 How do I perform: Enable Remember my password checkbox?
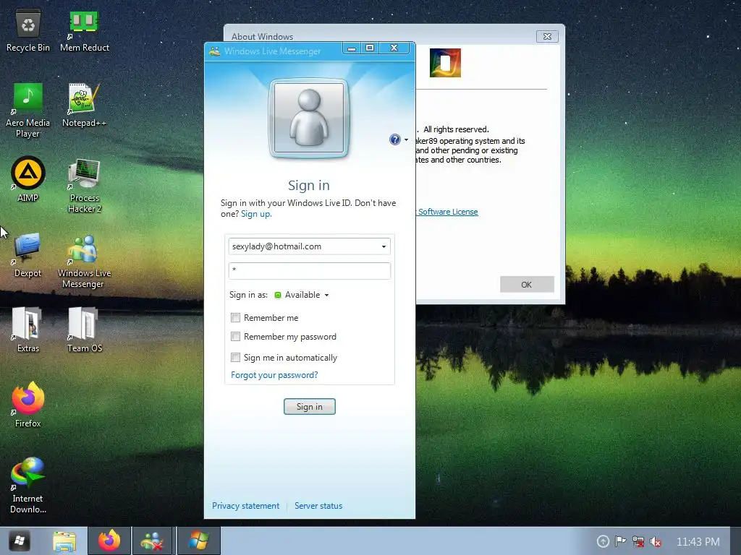(x=235, y=337)
